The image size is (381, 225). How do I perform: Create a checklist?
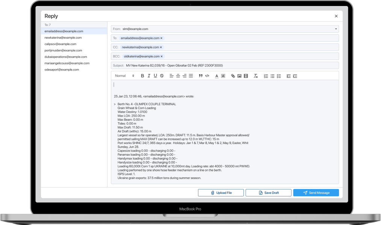coord(279,76)
